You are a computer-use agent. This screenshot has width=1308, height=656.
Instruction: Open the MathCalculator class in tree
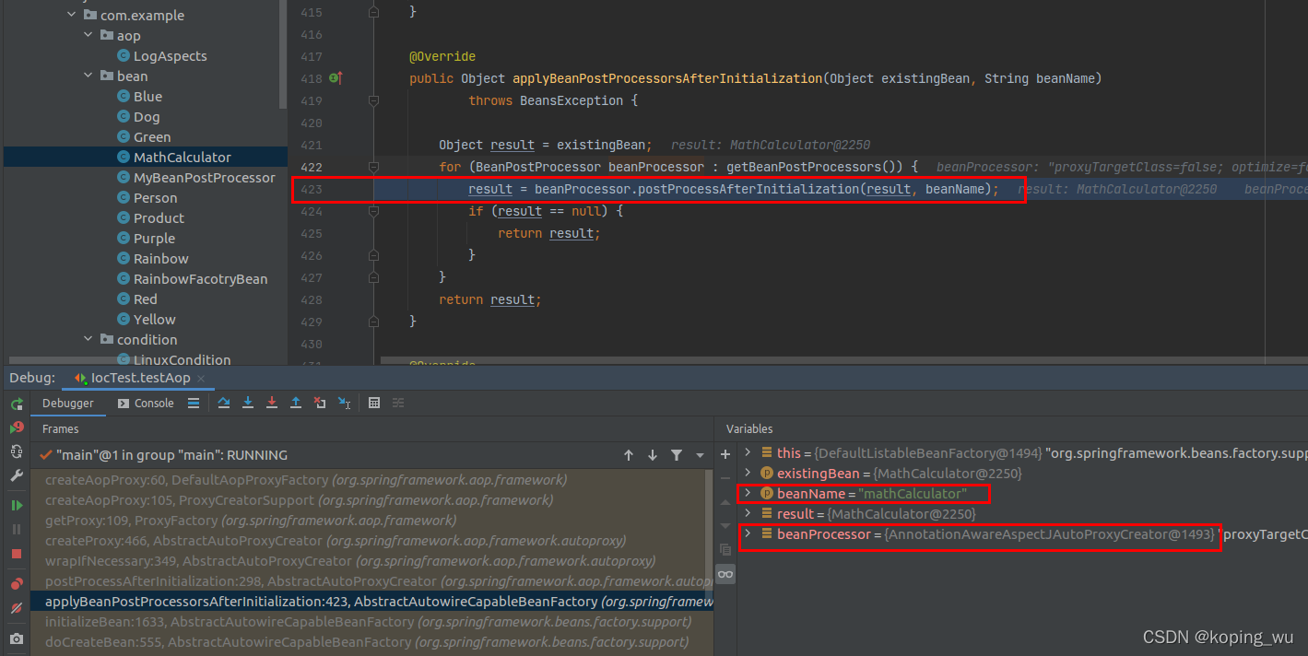click(183, 158)
